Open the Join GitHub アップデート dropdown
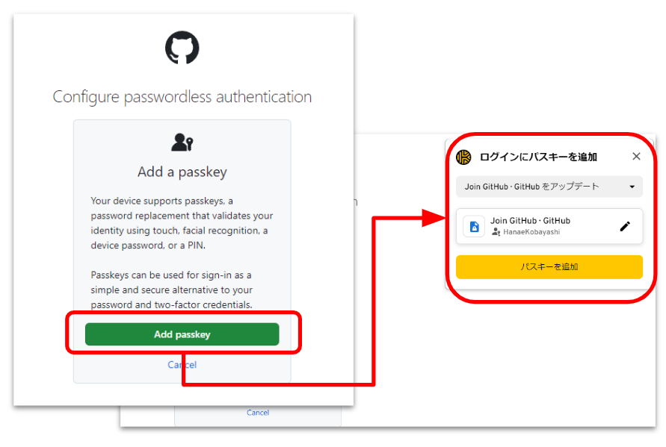The height and width of the screenshot is (447, 666). (549, 187)
